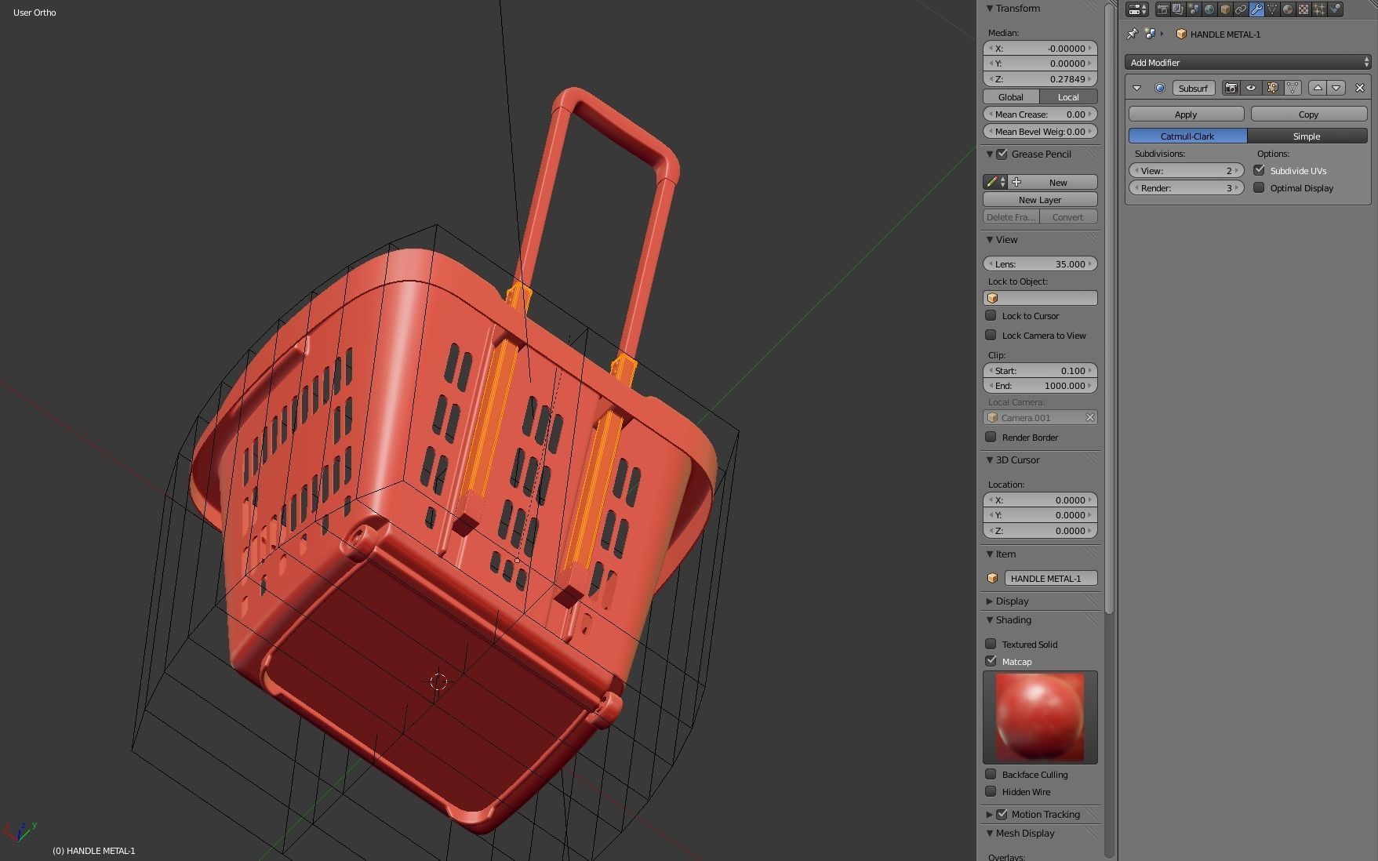Collapse the Transform panel

(x=990, y=8)
